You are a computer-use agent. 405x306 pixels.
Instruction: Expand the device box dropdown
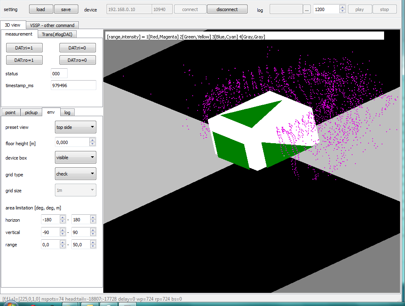pos(75,157)
